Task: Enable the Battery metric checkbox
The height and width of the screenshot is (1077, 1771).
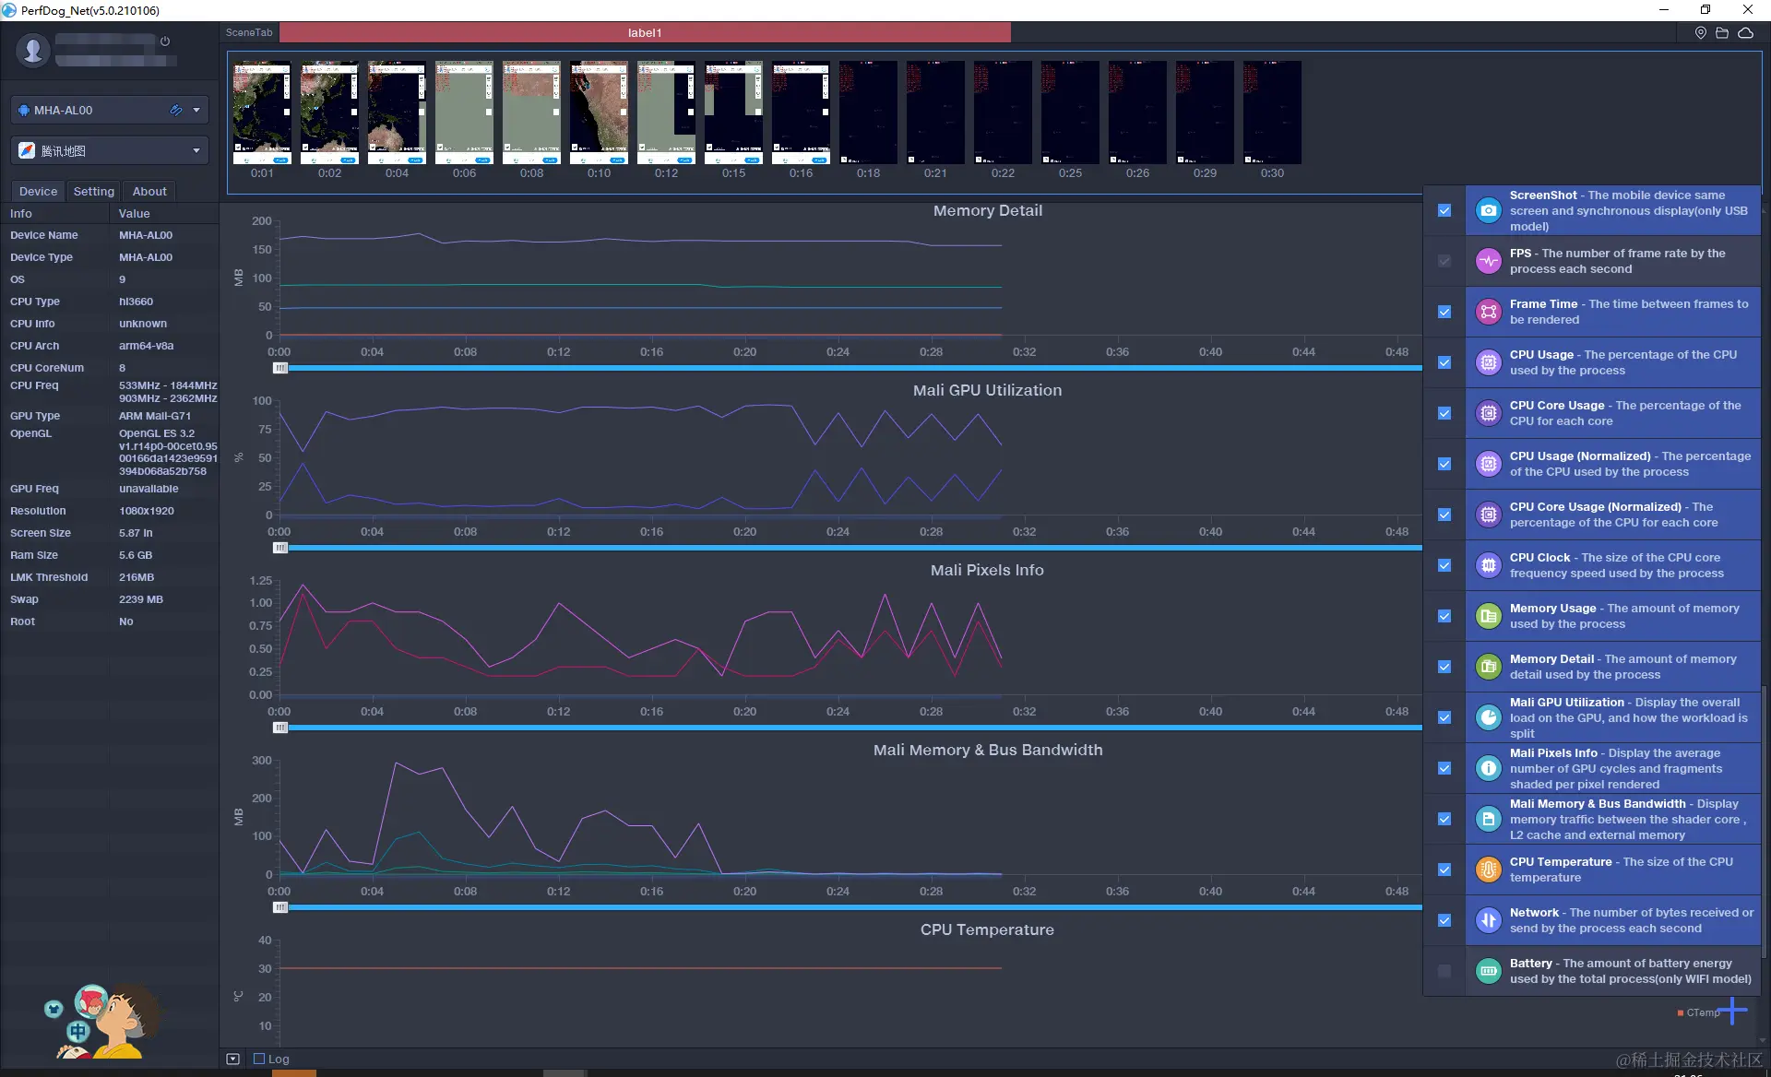Action: [1444, 971]
